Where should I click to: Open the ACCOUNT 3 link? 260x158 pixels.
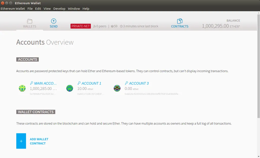click(x=139, y=83)
